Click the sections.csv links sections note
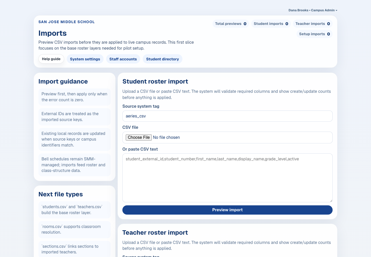Viewport: 371px width, 257px height. click(75, 249)
